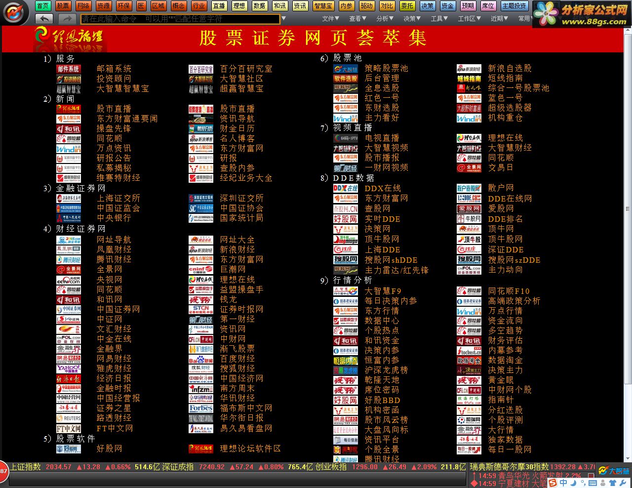Image resolution: width=632 pixels, height=488 pixels.
Task: Go back with the left arrow button
Action: pyautogui.click(x=44, y=18)
